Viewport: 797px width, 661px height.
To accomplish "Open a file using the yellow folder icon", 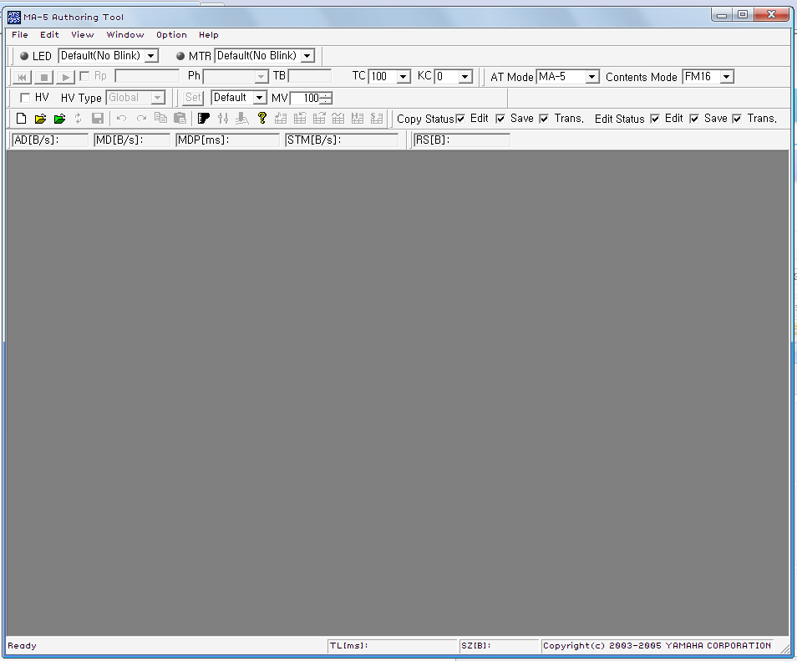I will coord(40,119).
